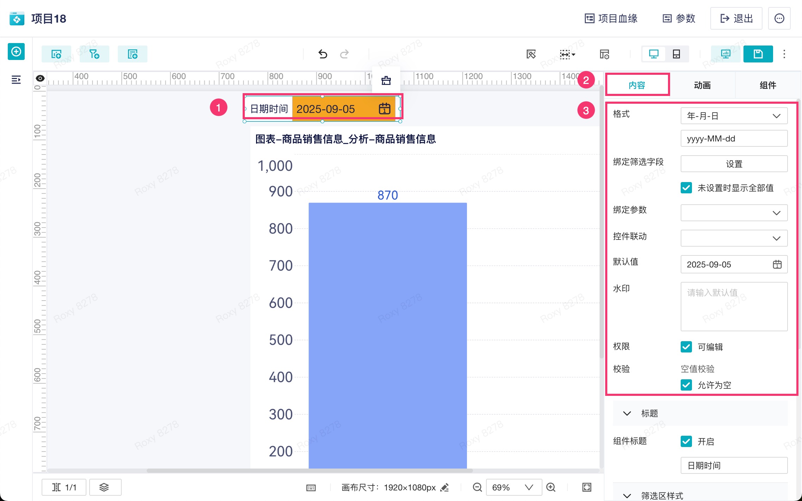Click the undo arrow icon
Screen dimensions: 802x501
[323, 54]
